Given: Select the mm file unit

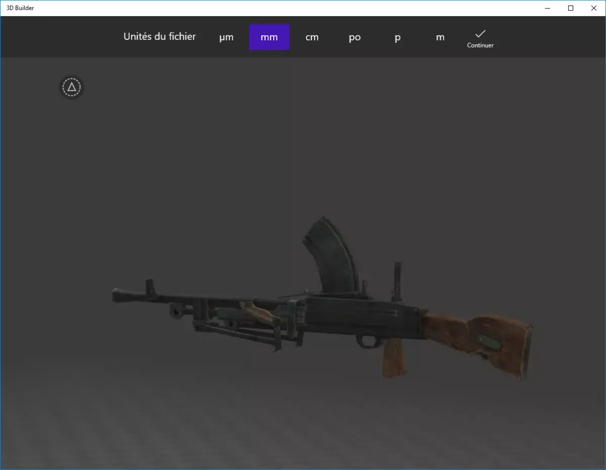Looking at the screenshot, I should [x=269, y=37].
